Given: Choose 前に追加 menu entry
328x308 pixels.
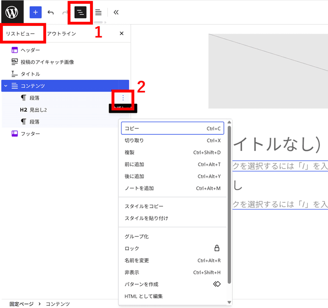Looking at the screenshot, I should pos(173,164).
